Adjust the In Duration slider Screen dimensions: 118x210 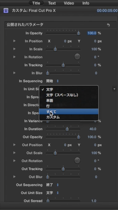[67, 129]
